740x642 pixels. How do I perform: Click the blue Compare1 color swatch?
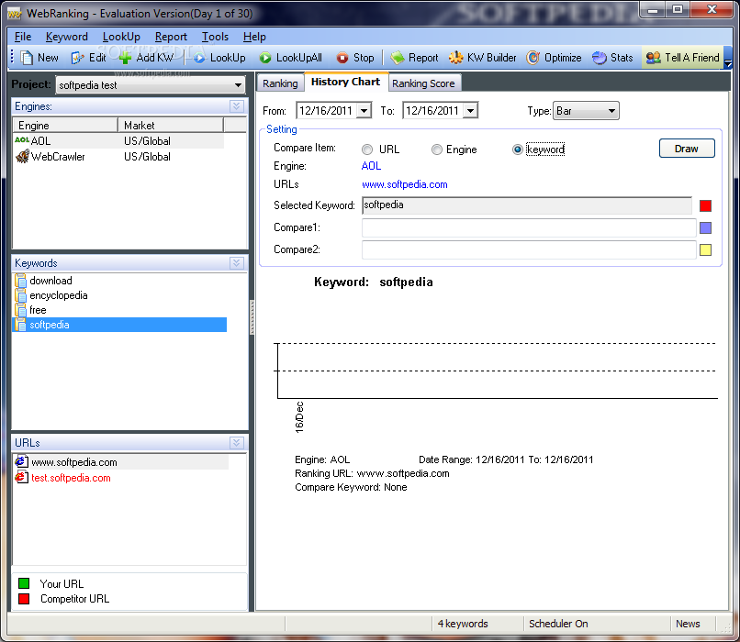[705, 227]
